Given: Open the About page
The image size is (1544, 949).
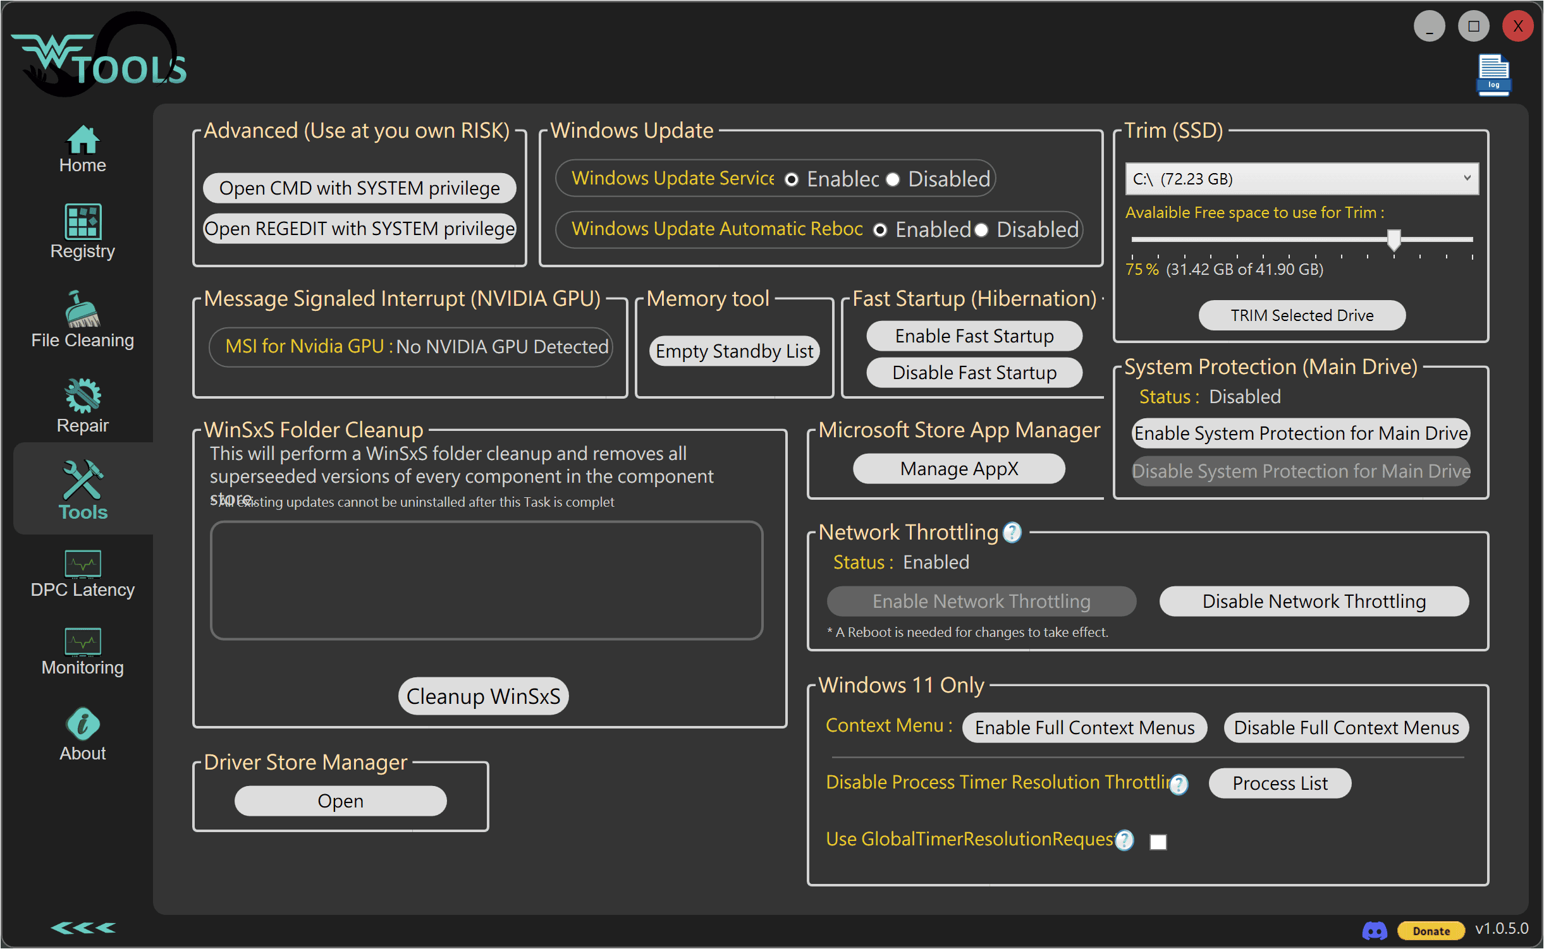Looking at the screenshot, I should (83, 734).
